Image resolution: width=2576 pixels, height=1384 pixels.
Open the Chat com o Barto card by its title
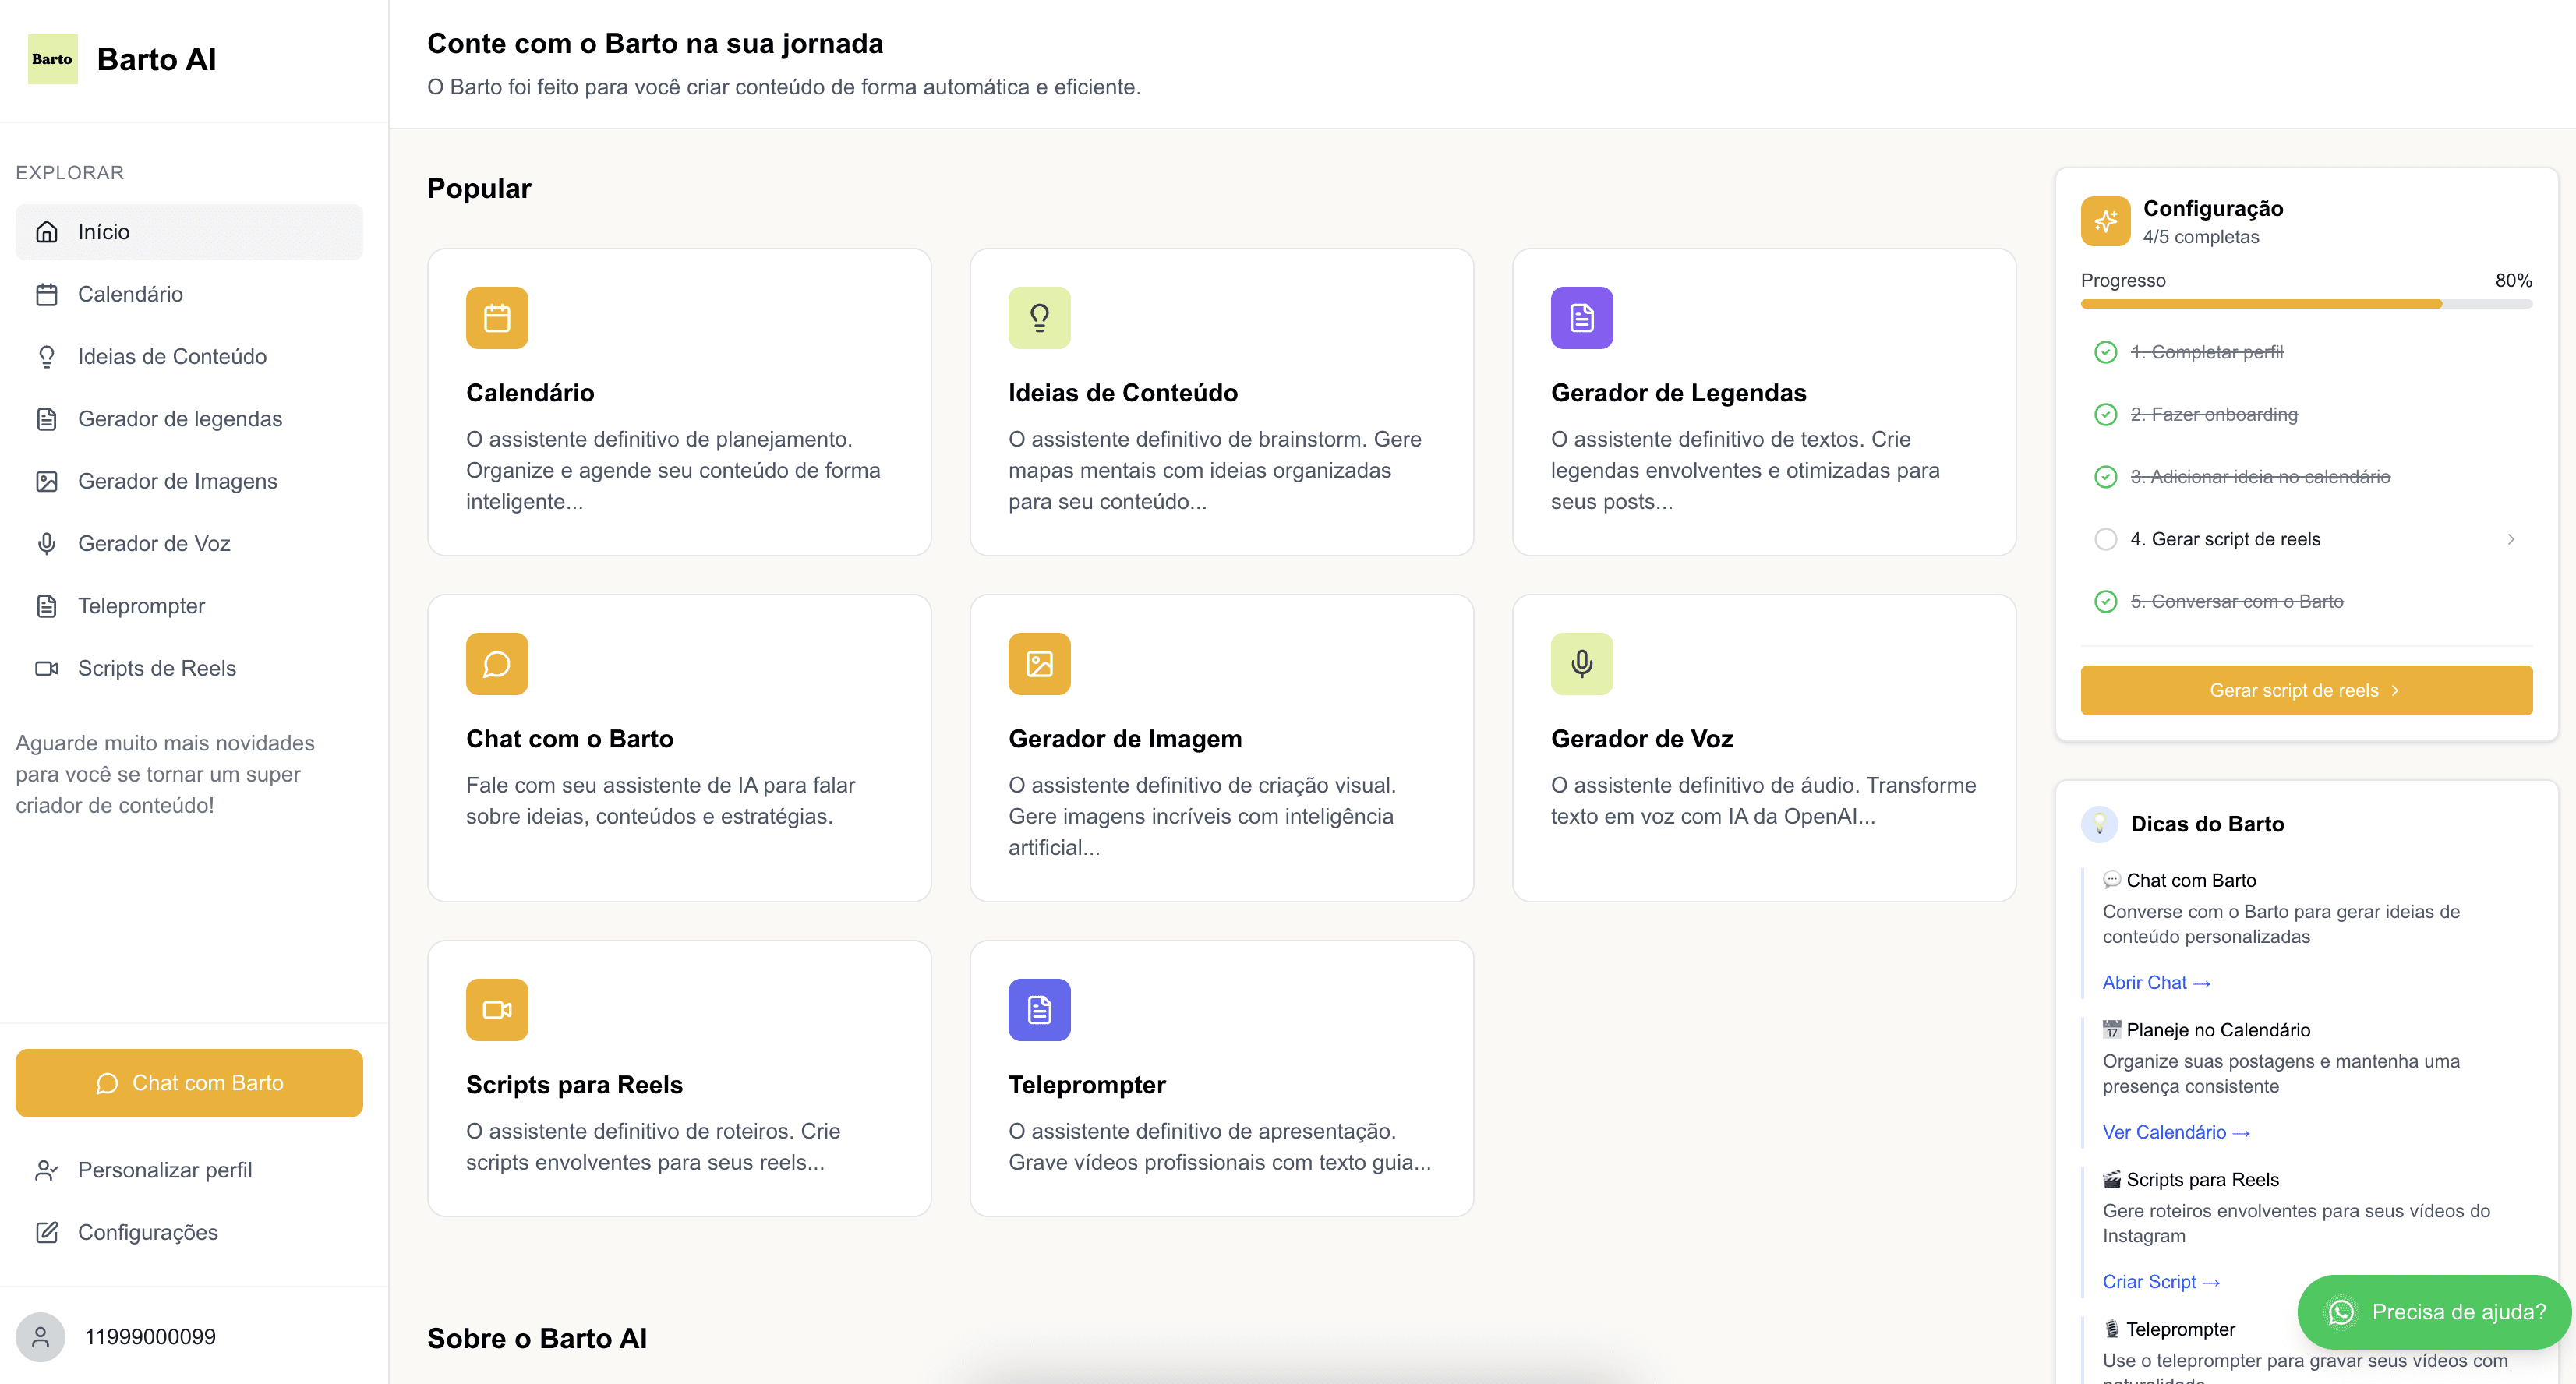pos(569,739)
